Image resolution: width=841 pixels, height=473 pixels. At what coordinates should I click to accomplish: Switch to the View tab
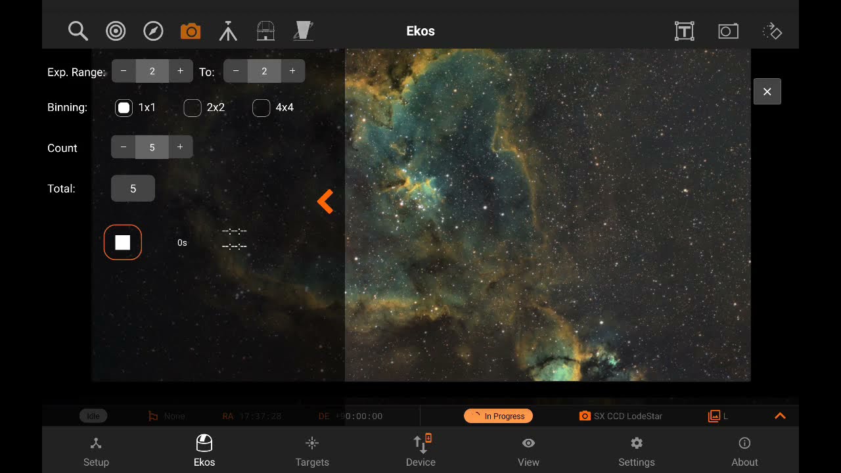528,452
